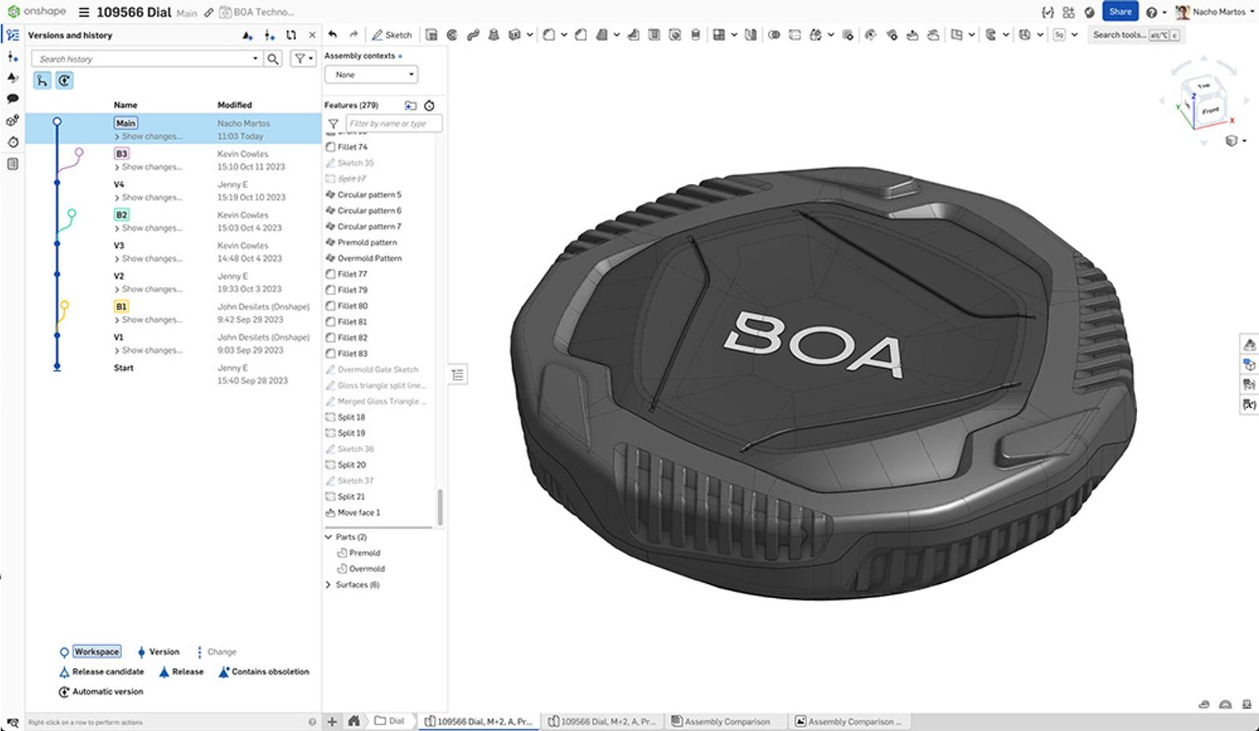Close the Versions and history panel

312,35
